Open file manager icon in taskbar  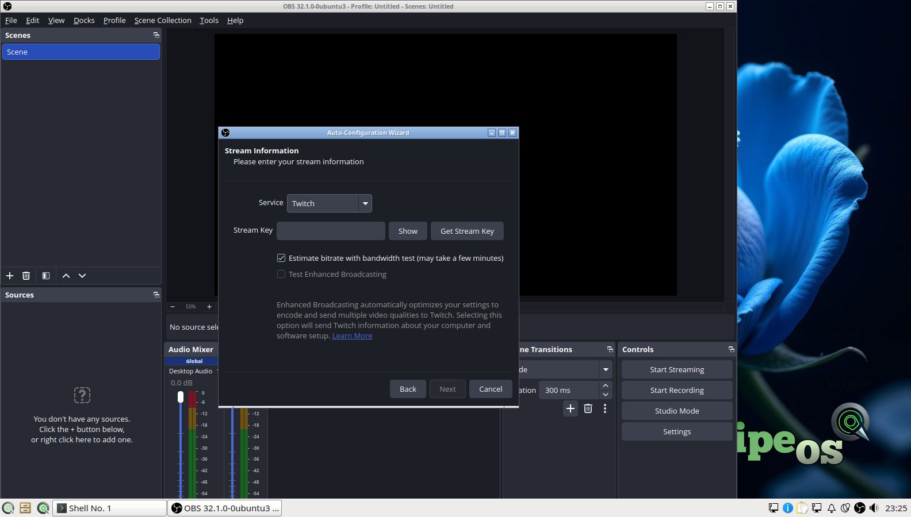[25, 508]
